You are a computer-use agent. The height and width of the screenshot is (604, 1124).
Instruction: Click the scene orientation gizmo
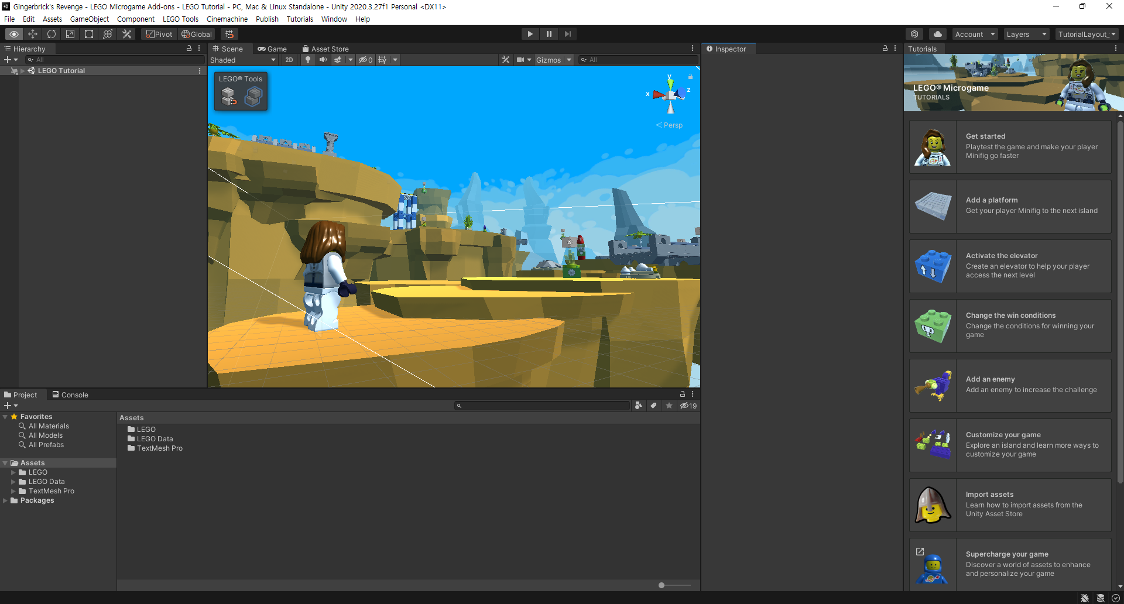670,94
